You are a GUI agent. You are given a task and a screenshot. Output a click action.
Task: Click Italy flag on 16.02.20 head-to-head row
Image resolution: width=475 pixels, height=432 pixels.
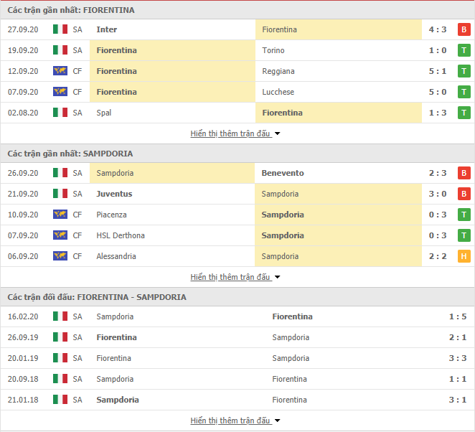tap(60, 316)
